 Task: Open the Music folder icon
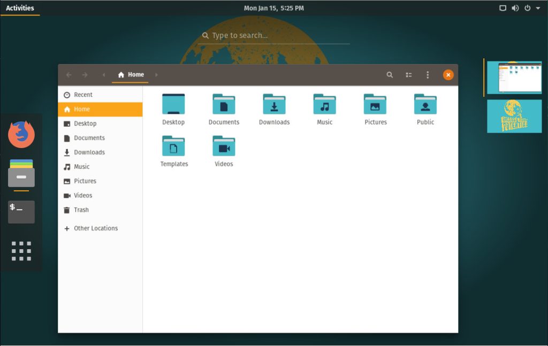[324, 104]
